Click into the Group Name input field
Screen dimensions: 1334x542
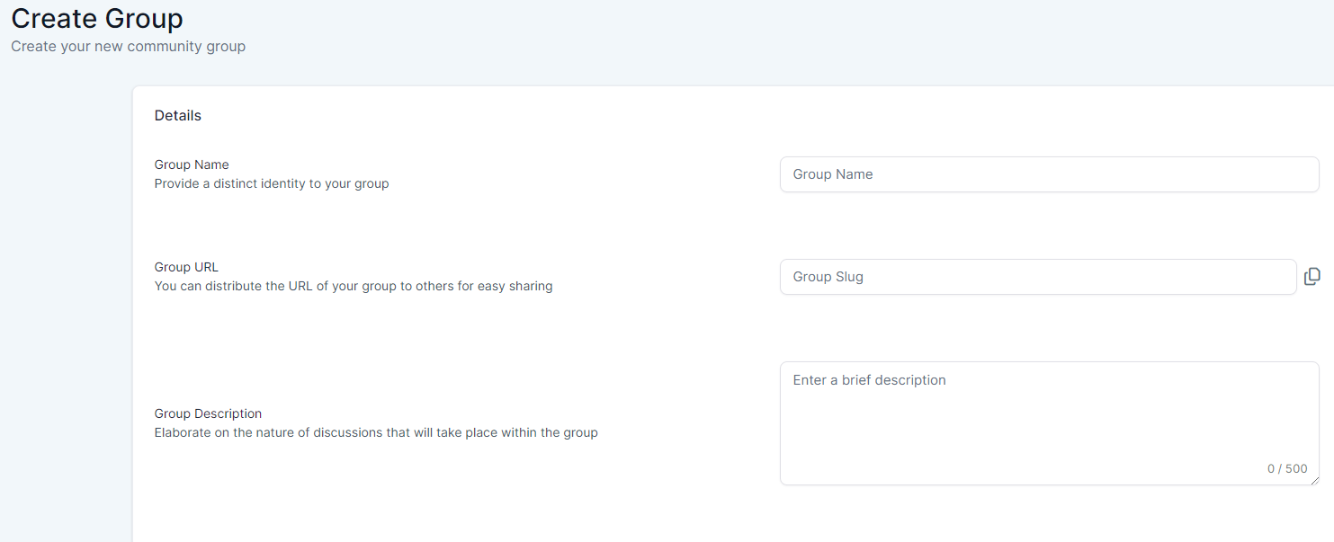(1049, 174)
